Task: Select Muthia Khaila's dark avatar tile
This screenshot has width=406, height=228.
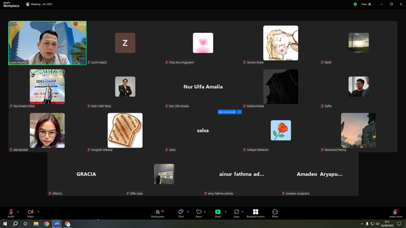Action: [280, 87]
